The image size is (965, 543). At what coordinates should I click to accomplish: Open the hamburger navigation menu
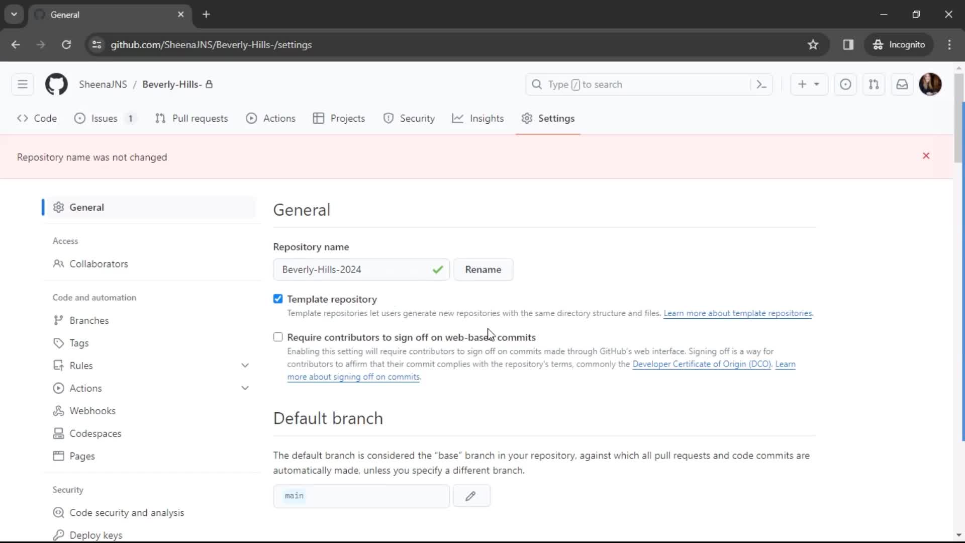pyautogui.click(x=23, y=84)
